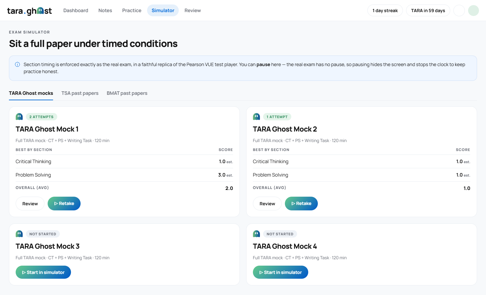Click 'BEST BY SECTION' header on Mock 1

tap(34, 150)
